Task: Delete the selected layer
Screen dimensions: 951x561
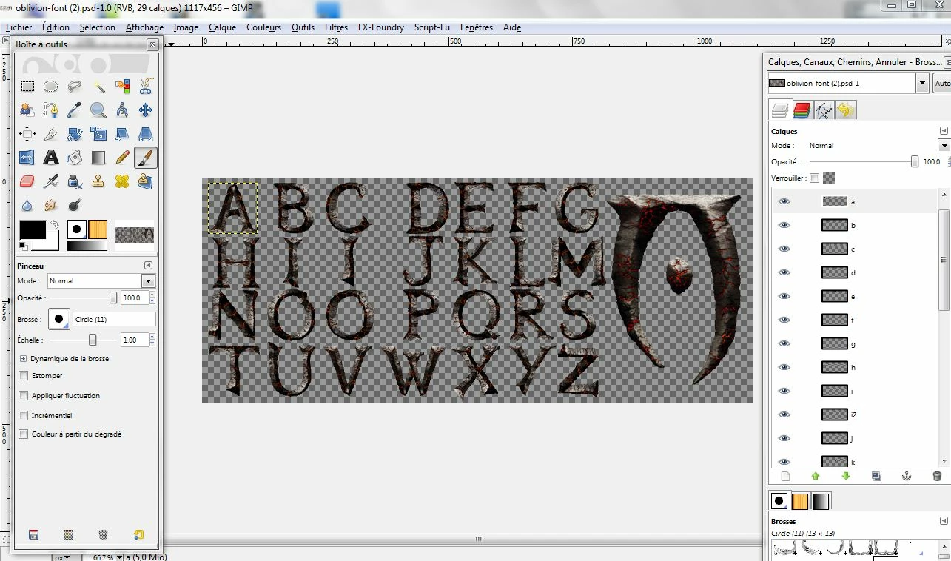Action: [x=937, y=477]
